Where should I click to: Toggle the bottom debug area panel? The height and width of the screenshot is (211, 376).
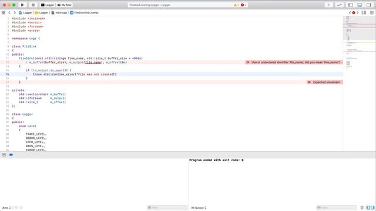coord(360,5)
